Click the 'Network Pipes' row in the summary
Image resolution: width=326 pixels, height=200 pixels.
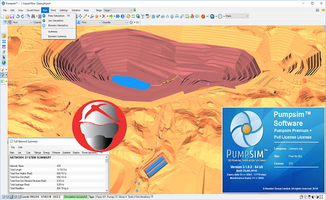[x=58, y=166]
